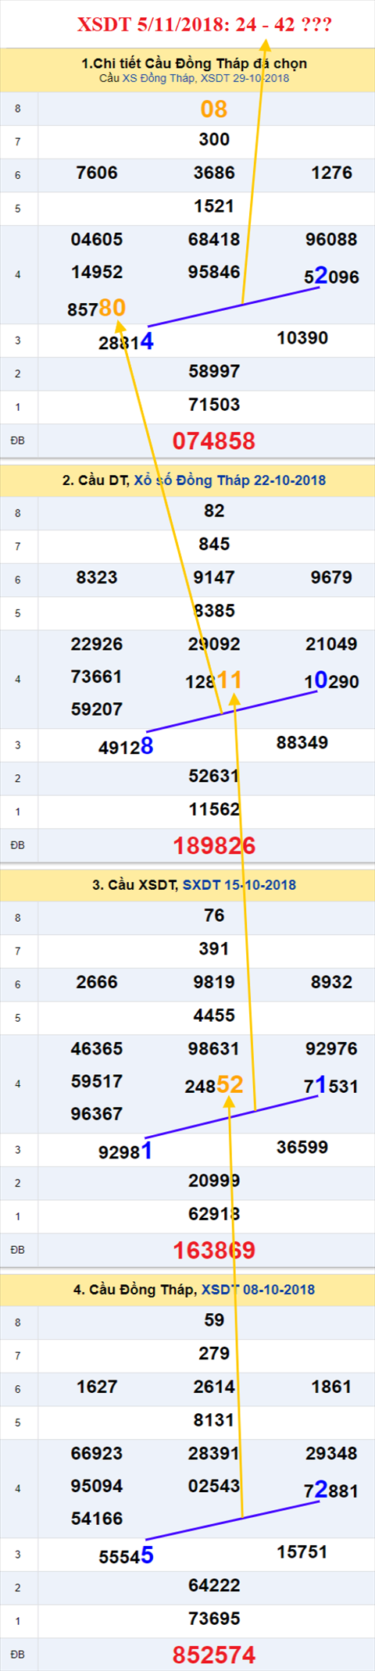Select the number 279
Image resolution: width=375 pixels, height=1671 pixels.
tap(214, 1353)
